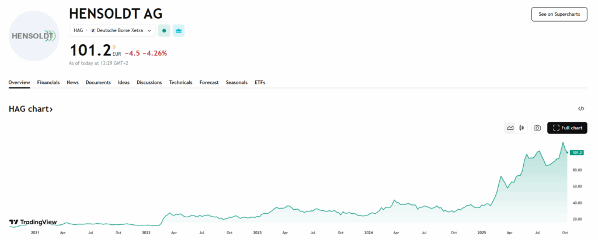Switch chart to area style
This screenshot has width=598, height=240.
[x=510, y=128]
